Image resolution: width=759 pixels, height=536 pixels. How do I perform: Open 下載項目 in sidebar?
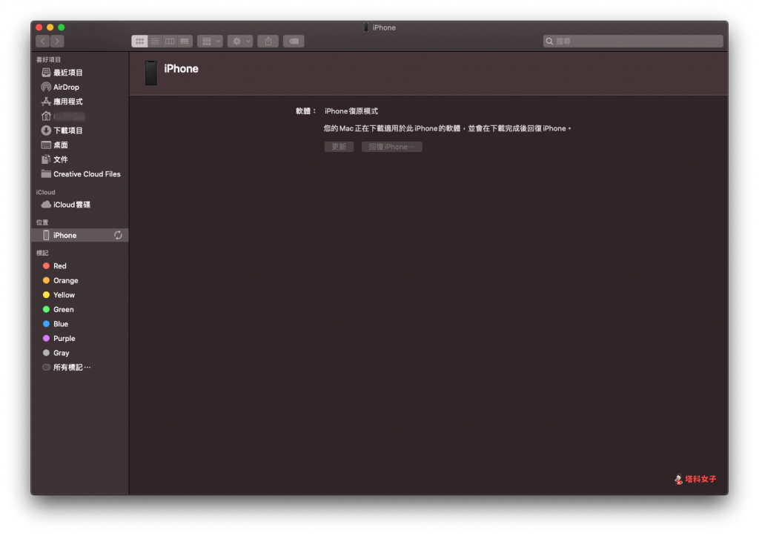(80, 130)
